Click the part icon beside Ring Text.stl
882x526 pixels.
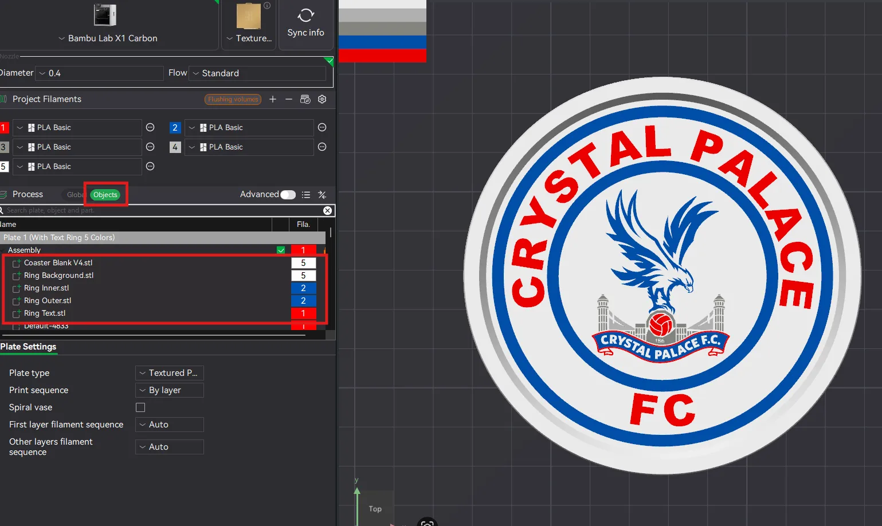pyautogui.click(x=17, y=313)
